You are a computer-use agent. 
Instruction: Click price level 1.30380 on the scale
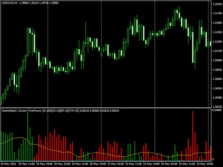[217, 98]
